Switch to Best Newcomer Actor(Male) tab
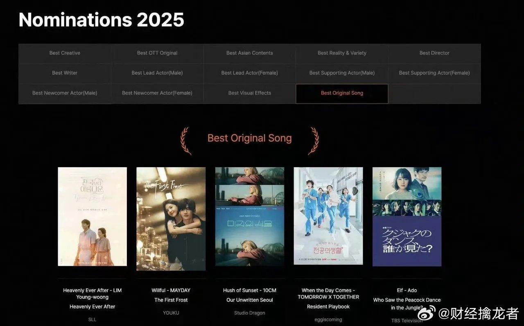The image size is (524, 326). [x=65, y=93]
